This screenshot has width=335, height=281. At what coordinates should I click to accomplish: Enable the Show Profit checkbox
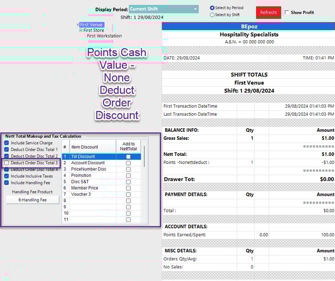click(287, 13)
